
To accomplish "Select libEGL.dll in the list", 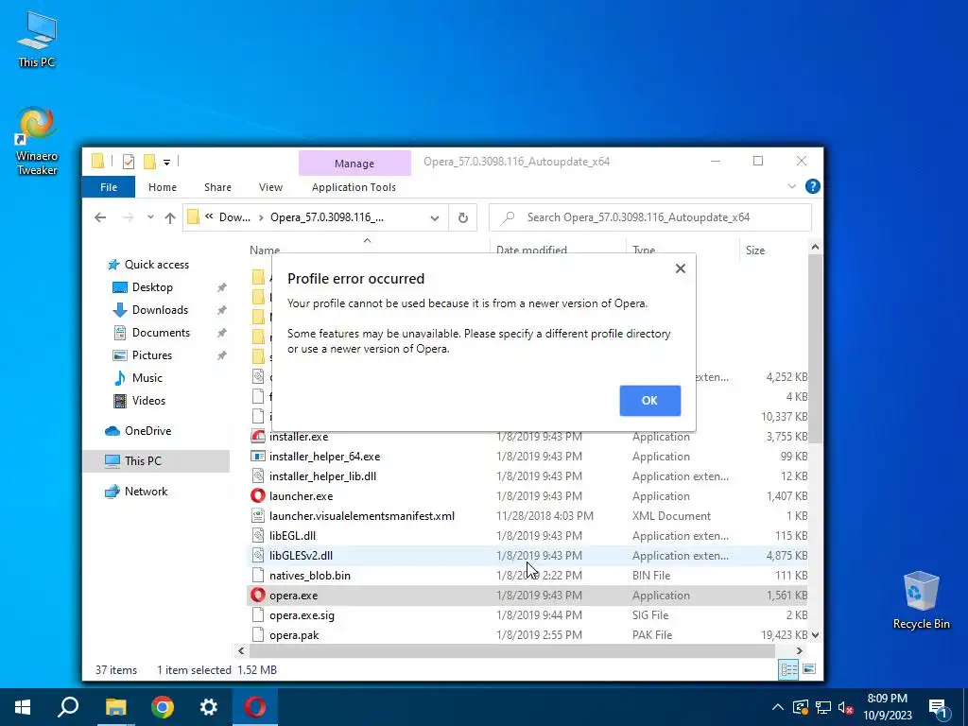I will coord(527,535).
